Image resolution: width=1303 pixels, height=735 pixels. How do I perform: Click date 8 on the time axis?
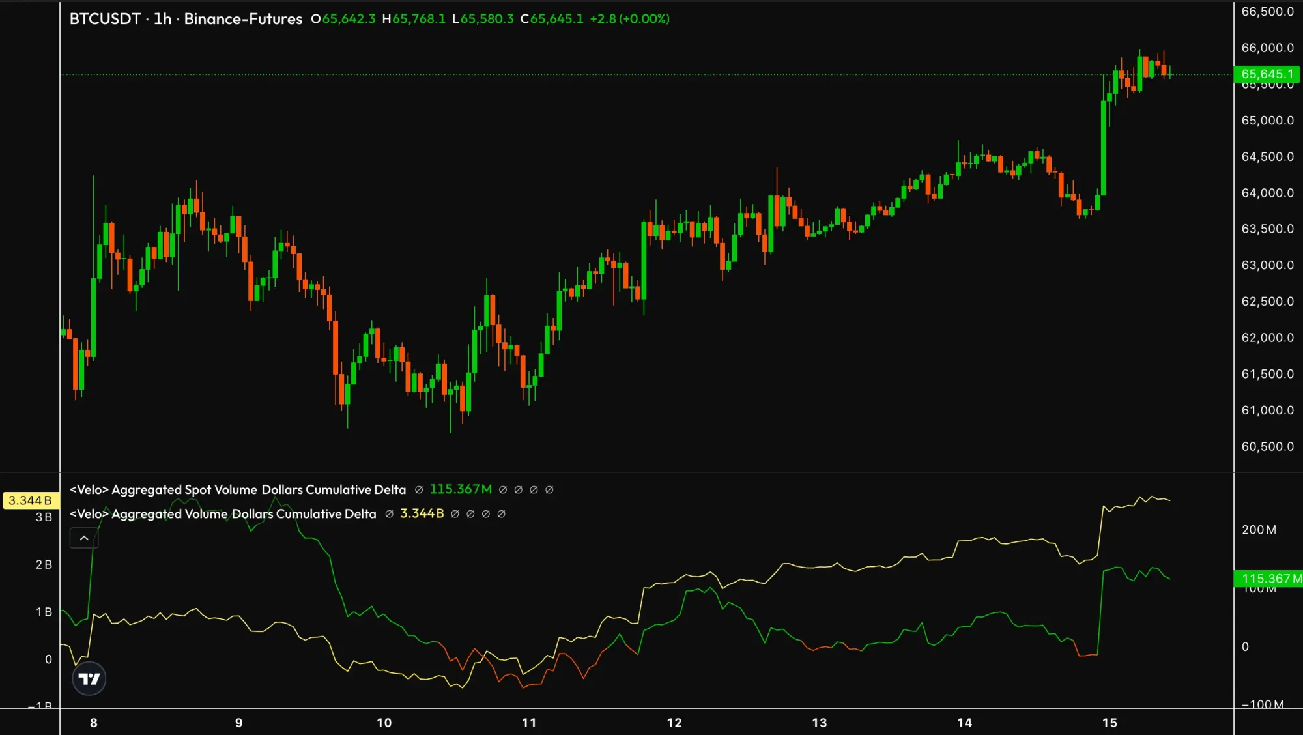pos(94,723)
